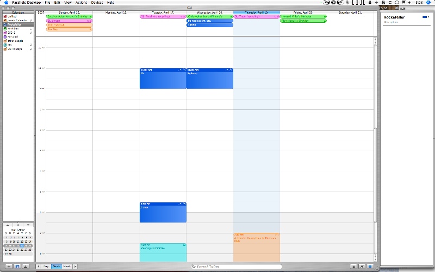Switch to Day view
435x272 pixels.
click(46, 267)
